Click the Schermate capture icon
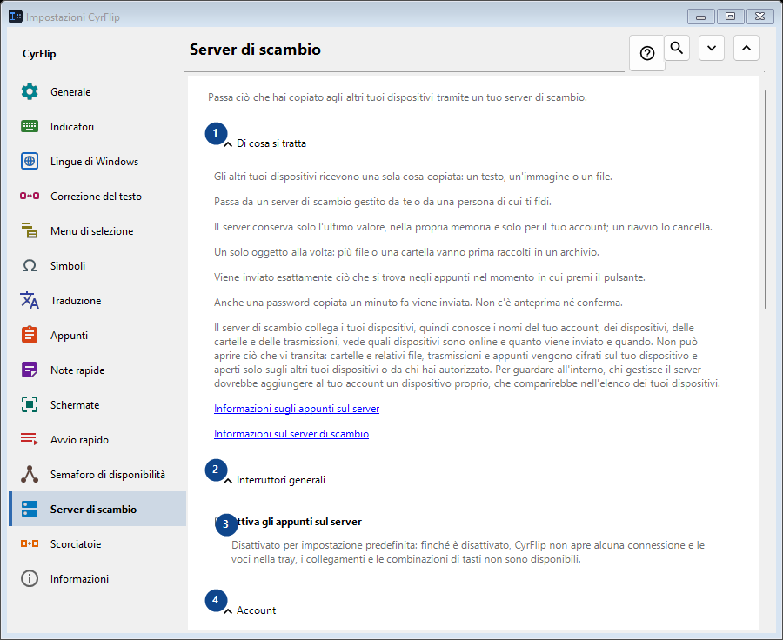 30,404
